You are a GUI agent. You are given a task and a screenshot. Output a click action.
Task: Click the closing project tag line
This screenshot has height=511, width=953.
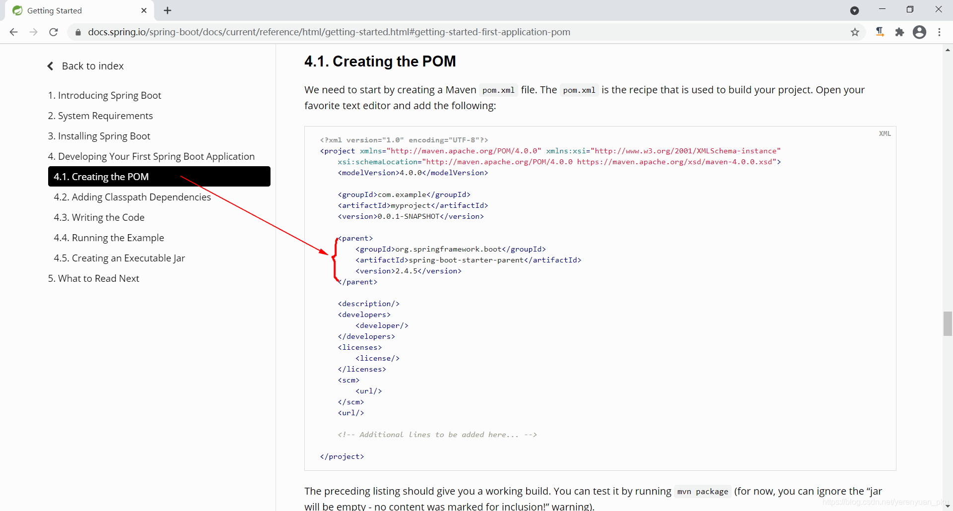pos(342,456)
